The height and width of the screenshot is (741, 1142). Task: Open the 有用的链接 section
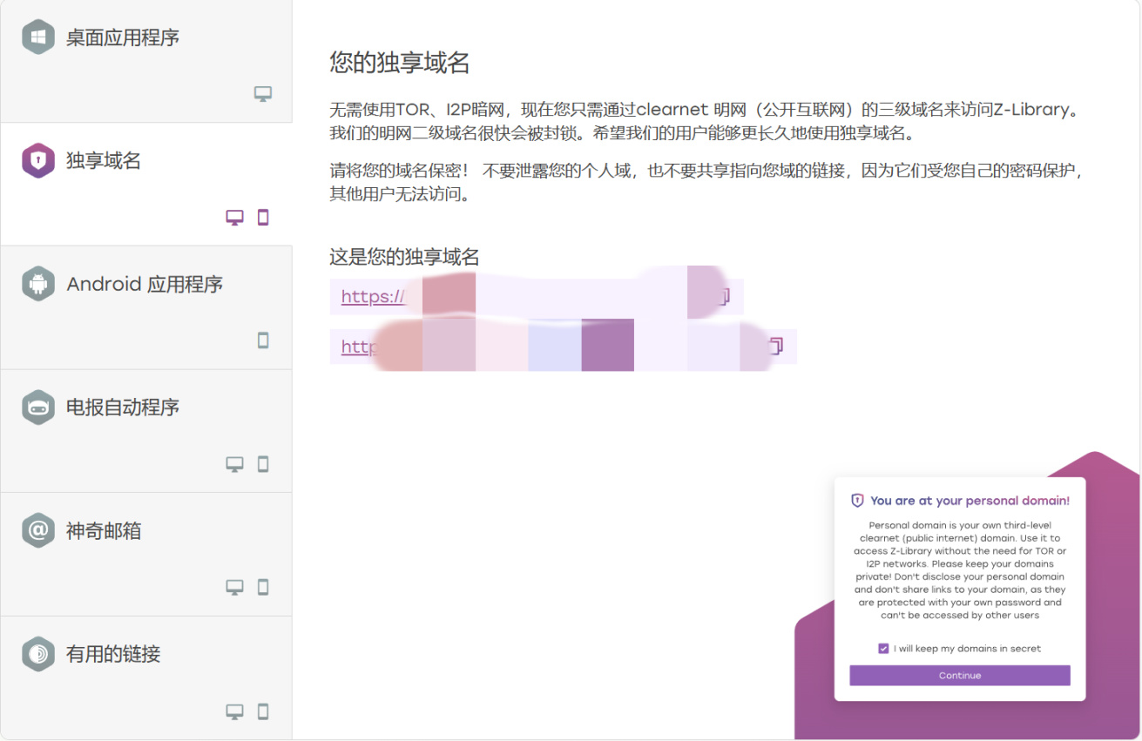pos(146,678)
